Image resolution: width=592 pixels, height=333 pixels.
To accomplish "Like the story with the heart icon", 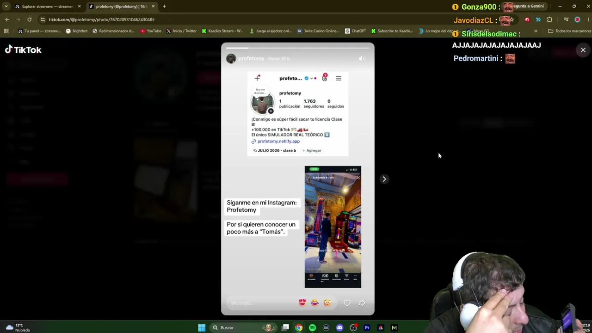I will (347, 303).
